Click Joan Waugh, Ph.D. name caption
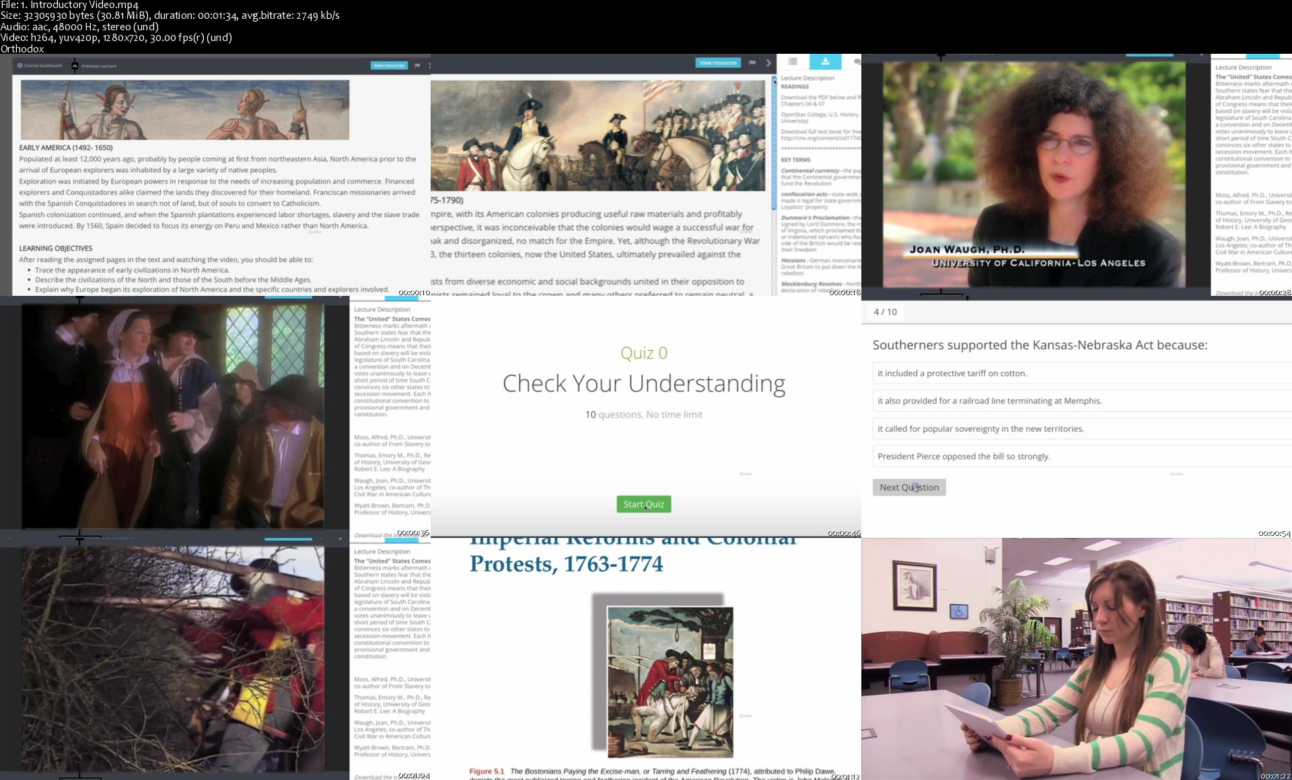The width and height of the screenshot is (1292, 780). click(966, 249)
